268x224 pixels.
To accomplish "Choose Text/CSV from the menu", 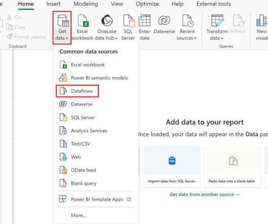I will coord(96,144).
